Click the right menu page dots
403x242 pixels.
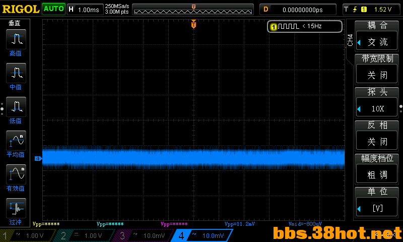pyautogui.click(x=401, y=108)
